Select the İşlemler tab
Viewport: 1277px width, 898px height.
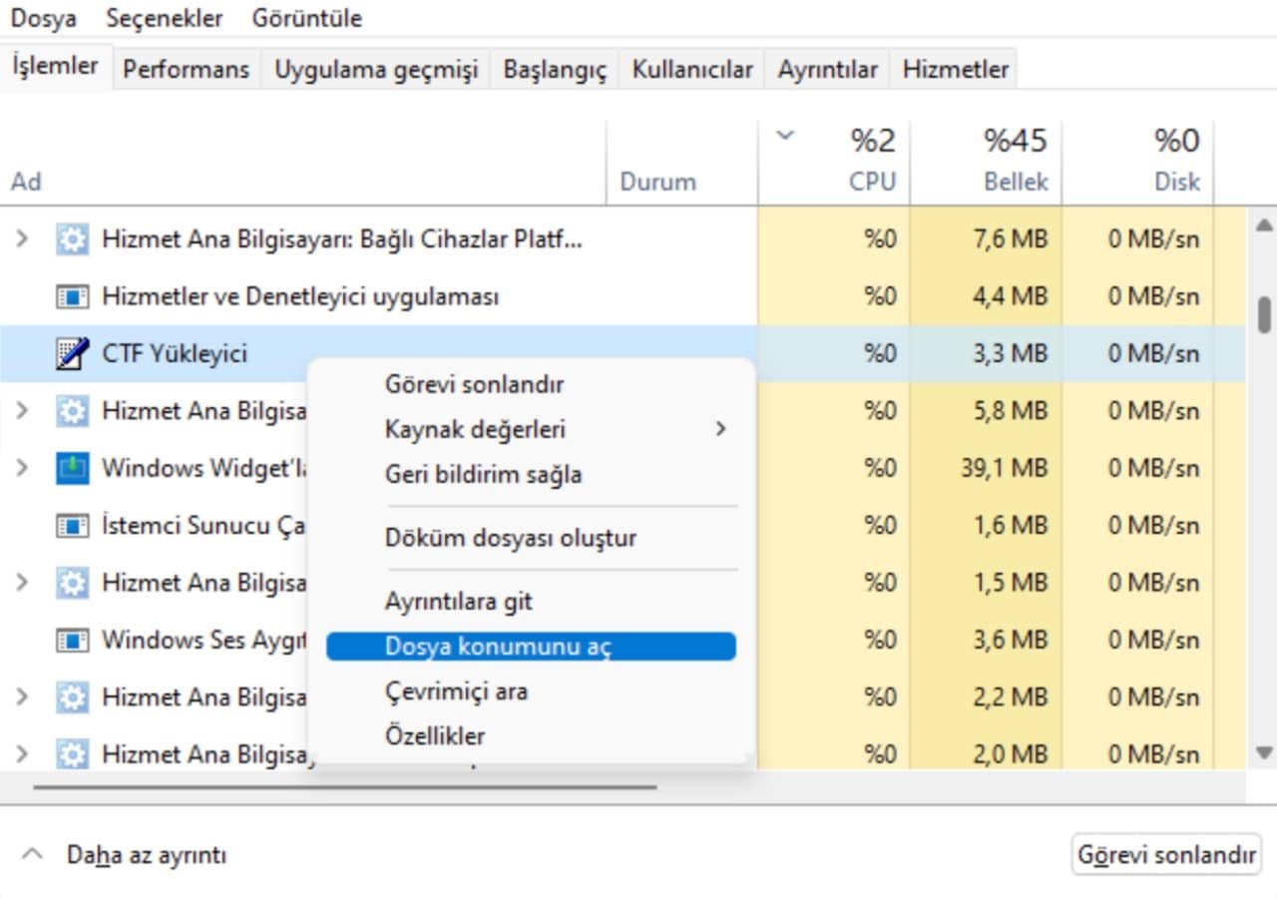(55, 66)
